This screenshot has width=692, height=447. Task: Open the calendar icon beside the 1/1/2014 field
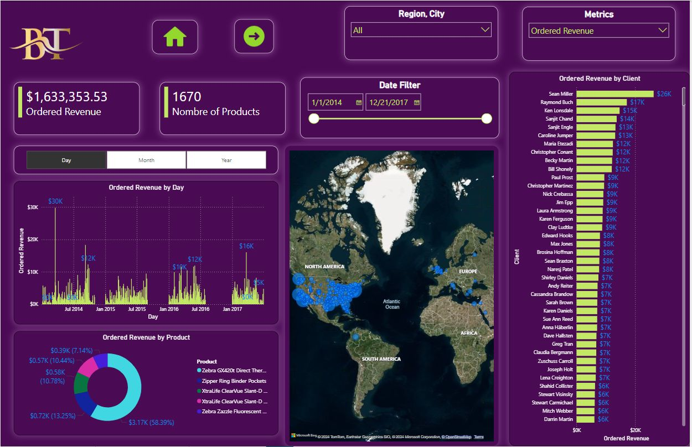coord(359,102)
